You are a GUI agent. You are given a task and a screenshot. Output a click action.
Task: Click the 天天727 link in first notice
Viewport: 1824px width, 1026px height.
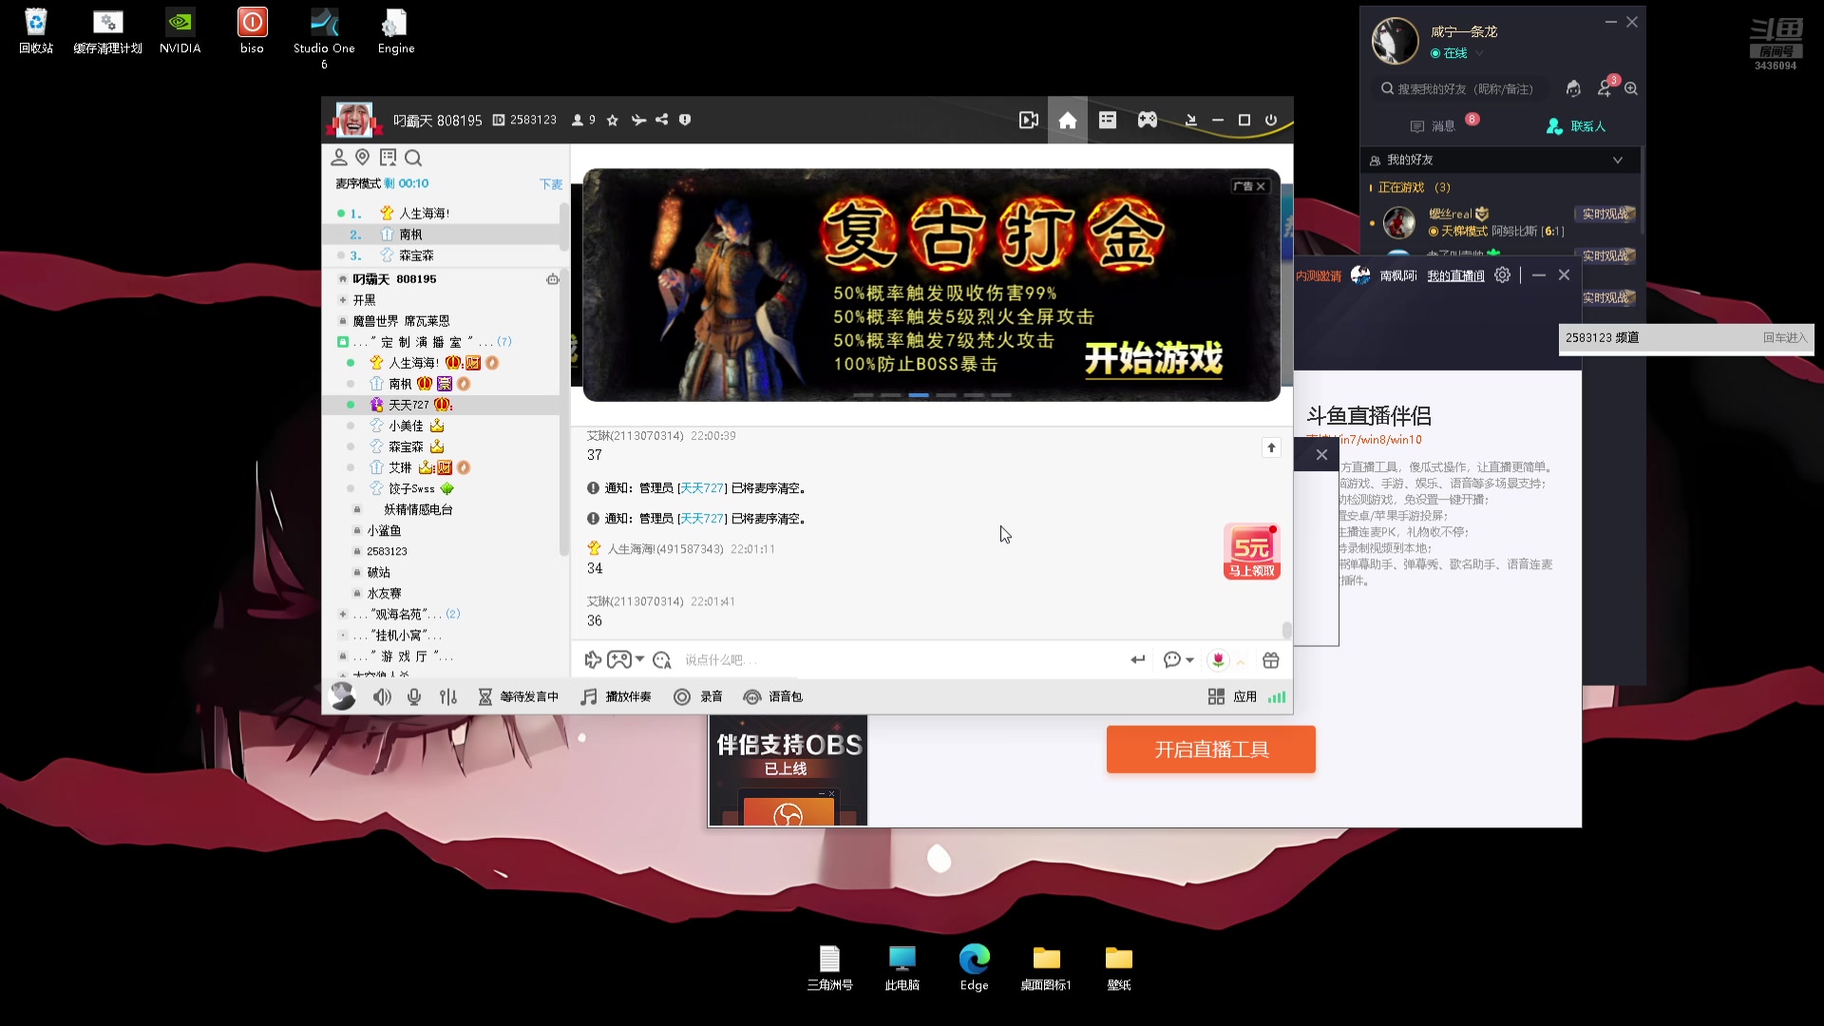(x=702, y=488)
